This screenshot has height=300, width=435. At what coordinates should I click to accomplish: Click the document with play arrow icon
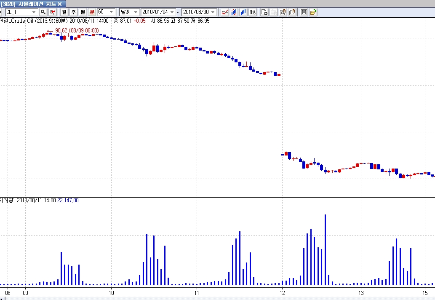264,12
